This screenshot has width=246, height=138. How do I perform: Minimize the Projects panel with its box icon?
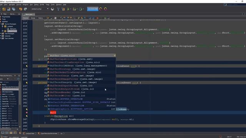19,14
